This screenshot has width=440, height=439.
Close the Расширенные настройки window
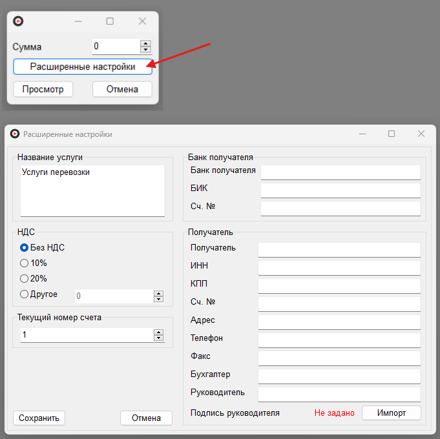(x=421, y=134)
